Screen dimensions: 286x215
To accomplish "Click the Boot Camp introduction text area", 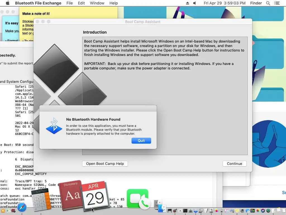I will (x=165, y=96).
